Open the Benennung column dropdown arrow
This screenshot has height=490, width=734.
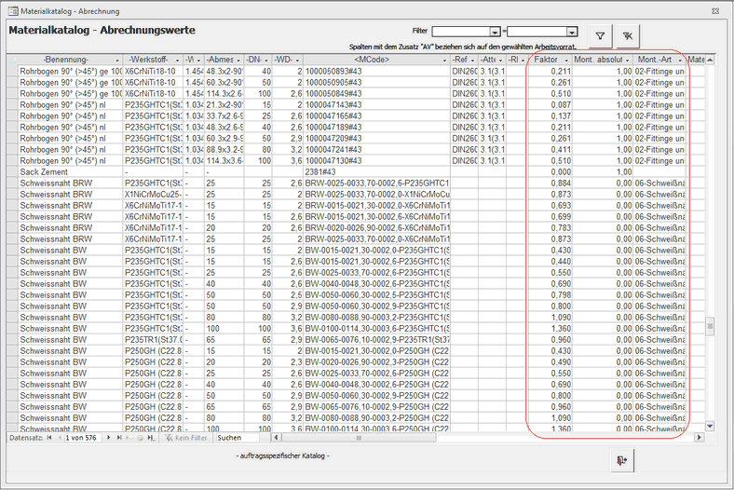pos(116,60)
